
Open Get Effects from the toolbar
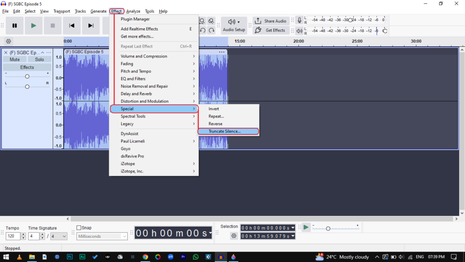270,30
